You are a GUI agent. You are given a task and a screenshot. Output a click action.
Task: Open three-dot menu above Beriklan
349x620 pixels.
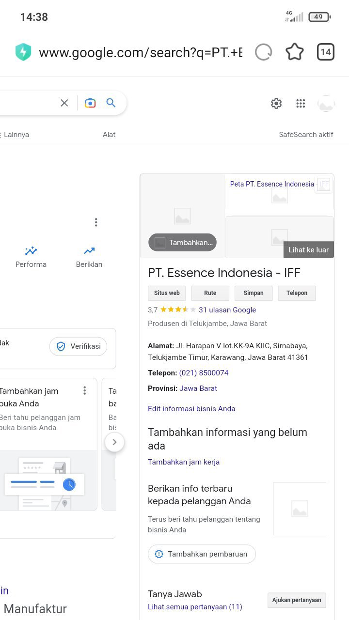click(96, 222)
